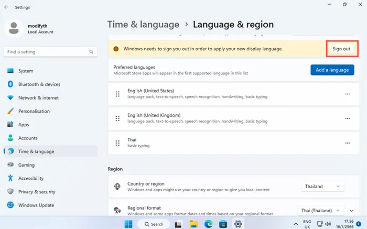This screenshot has height=229, width=367.
Task: Go to Bluetooth & devices settings
Action: [50, 84]
